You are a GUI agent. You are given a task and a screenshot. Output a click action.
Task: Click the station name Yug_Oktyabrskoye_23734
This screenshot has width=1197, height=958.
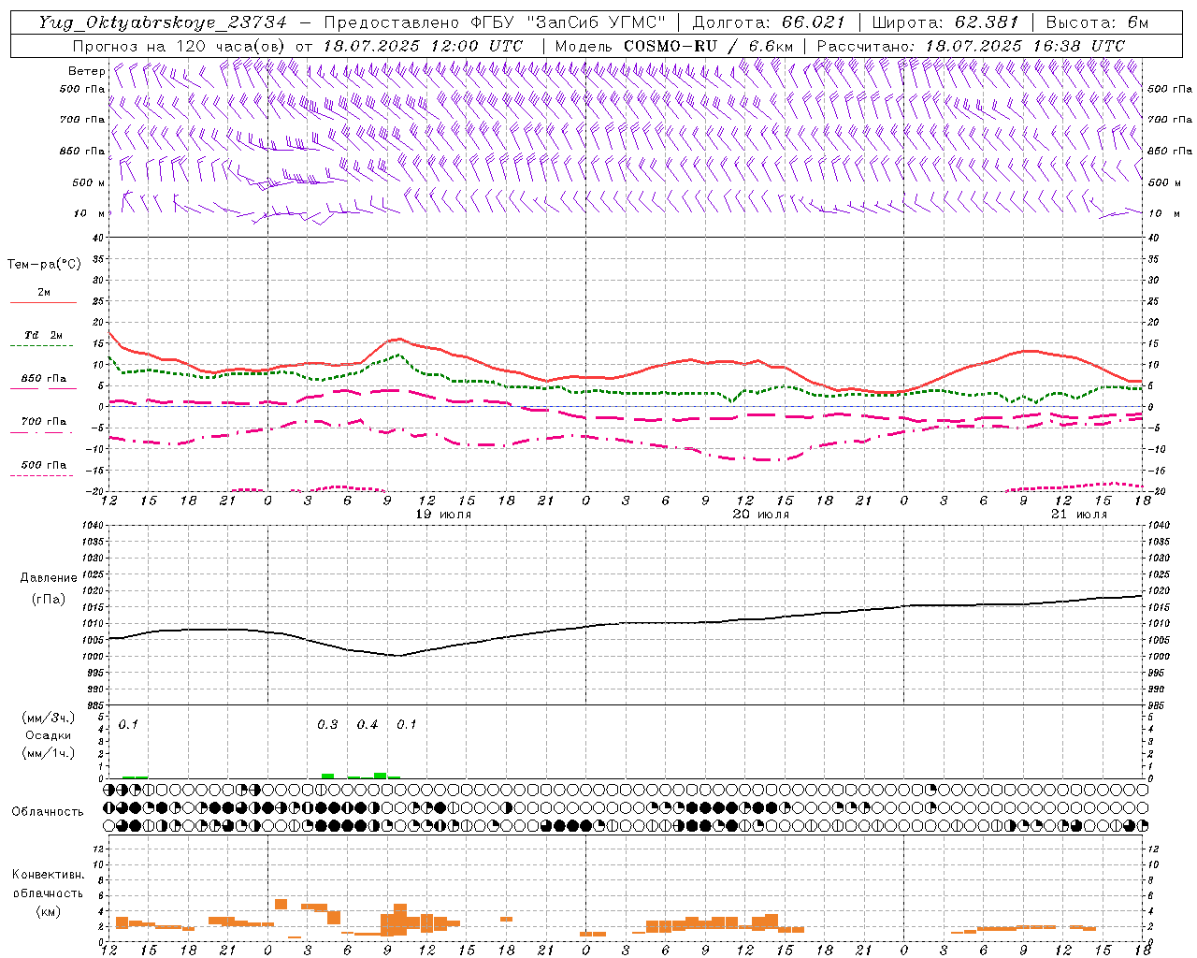tap(161, 22)
